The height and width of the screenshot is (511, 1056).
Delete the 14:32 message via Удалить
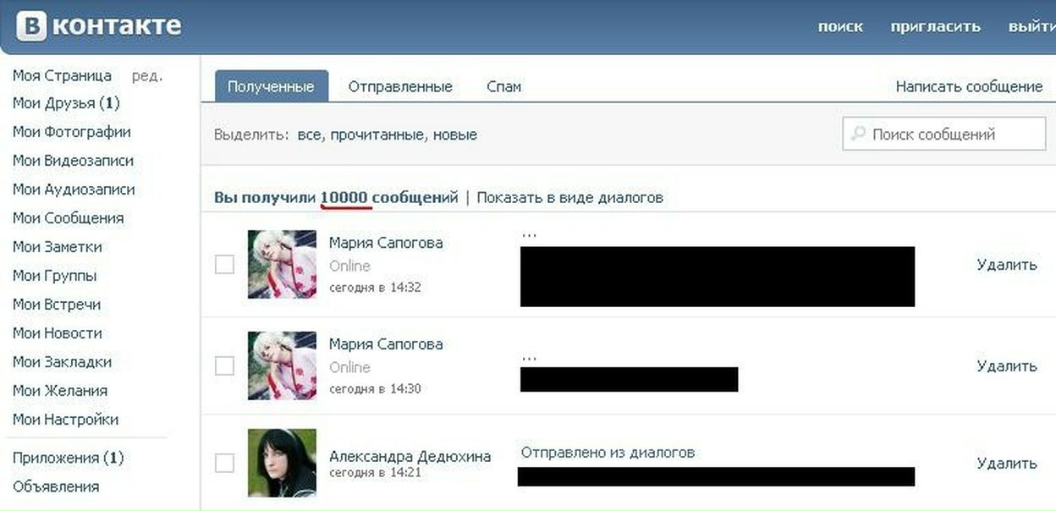pyautogui.click(x=1007, y=265)
